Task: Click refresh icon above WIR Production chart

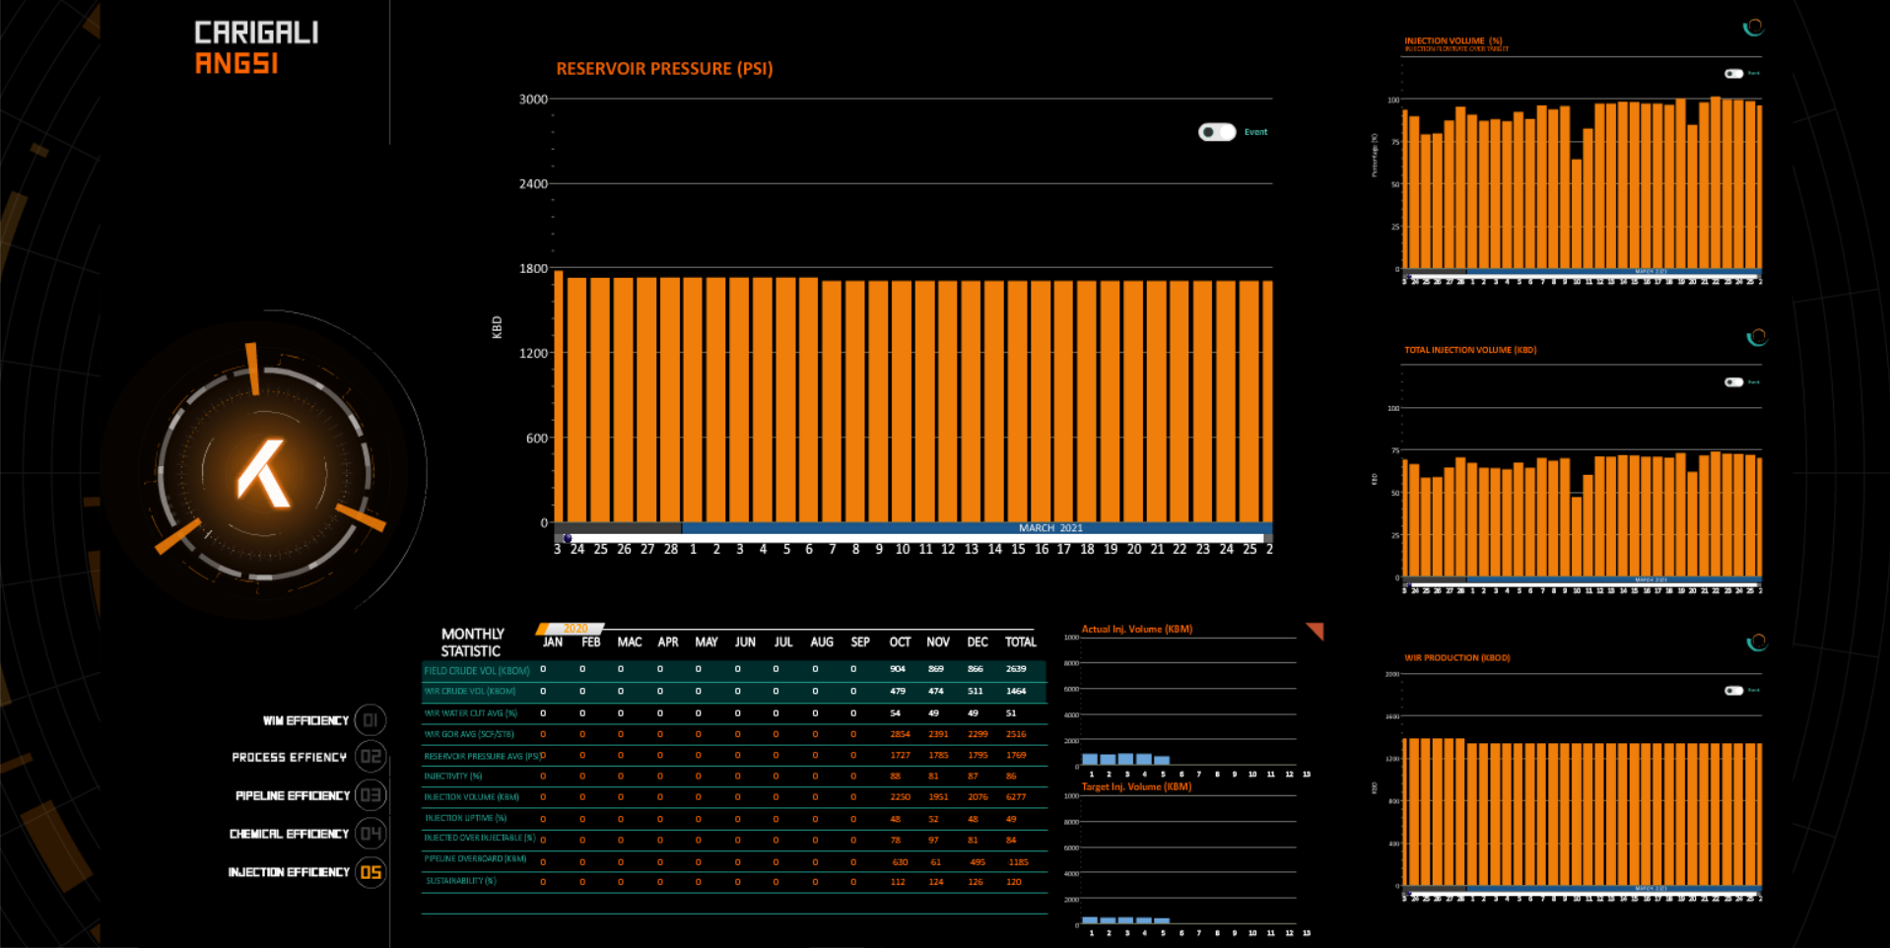Action: click(x=1756, y=643)
